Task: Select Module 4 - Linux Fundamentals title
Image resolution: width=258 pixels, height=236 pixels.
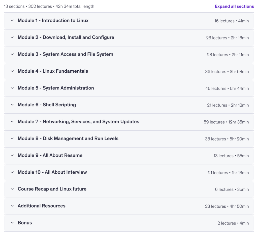Action: tap(53, 71)
